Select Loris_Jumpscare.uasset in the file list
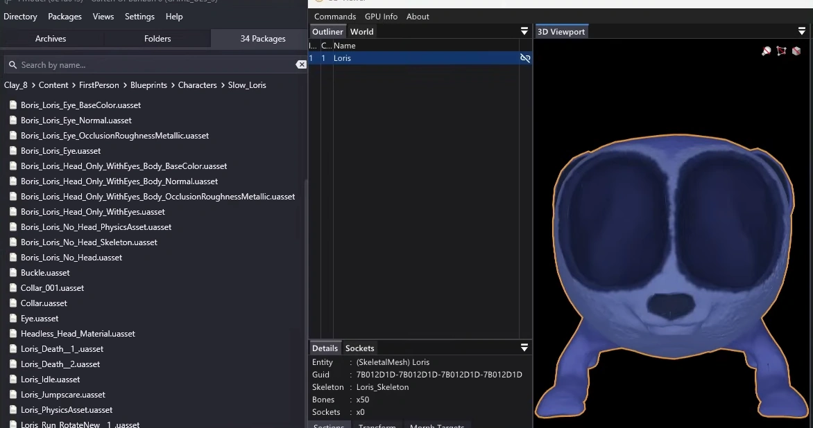The image size is (813, 428). tap(63, 395)
